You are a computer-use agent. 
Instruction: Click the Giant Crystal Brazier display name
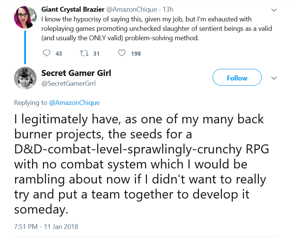[x=73, y=9]
